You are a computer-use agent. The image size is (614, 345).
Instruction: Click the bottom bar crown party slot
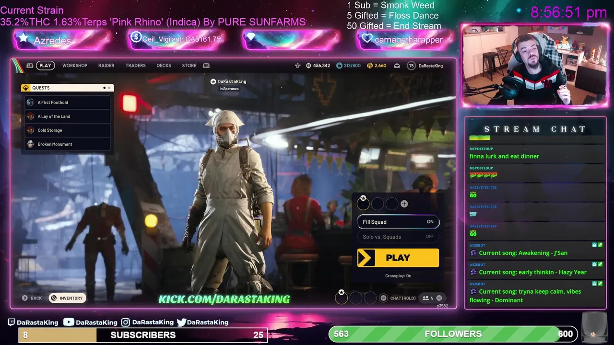341,298
